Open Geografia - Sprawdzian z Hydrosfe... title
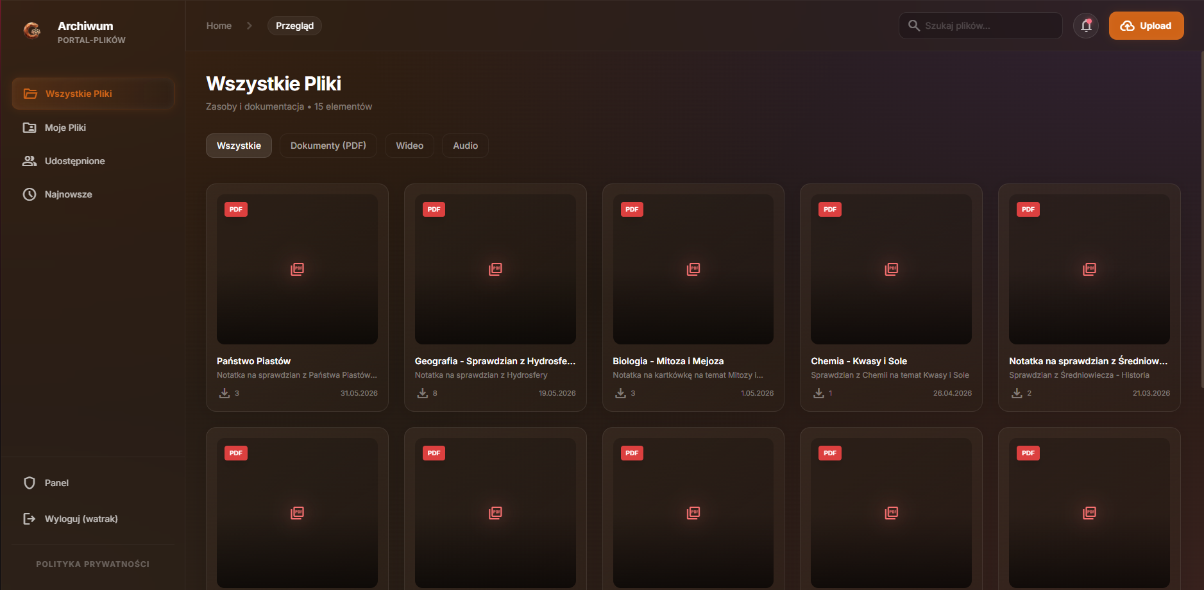Viewport: 1204px width, 590px height. [x=495, y=361]
